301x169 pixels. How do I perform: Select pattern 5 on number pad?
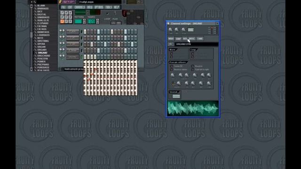click(x=66, y=17)
